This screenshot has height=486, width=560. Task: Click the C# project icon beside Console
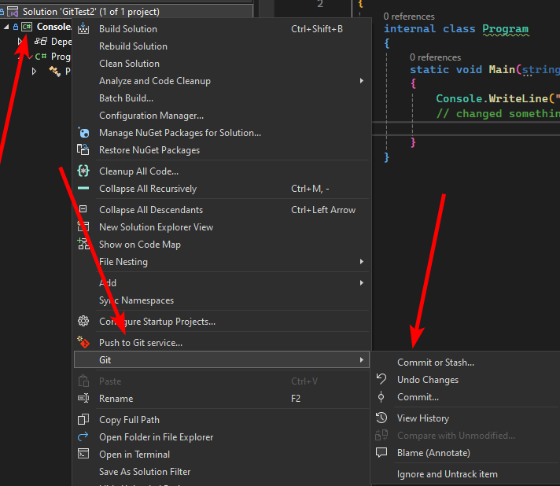27,27
